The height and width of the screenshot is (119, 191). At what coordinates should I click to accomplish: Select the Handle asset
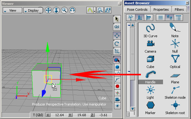pyautogui.click(x=151, y=77)
